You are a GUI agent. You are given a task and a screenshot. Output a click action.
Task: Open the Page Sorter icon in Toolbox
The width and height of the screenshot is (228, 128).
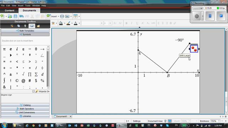19,26
